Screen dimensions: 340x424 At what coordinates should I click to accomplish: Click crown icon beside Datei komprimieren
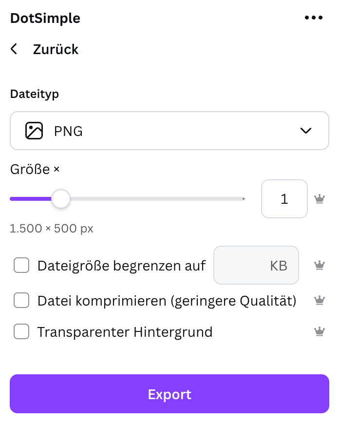(x=320, y=300)
